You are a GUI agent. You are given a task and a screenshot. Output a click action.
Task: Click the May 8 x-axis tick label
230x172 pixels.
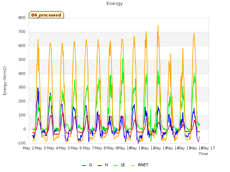click(100, 148)
